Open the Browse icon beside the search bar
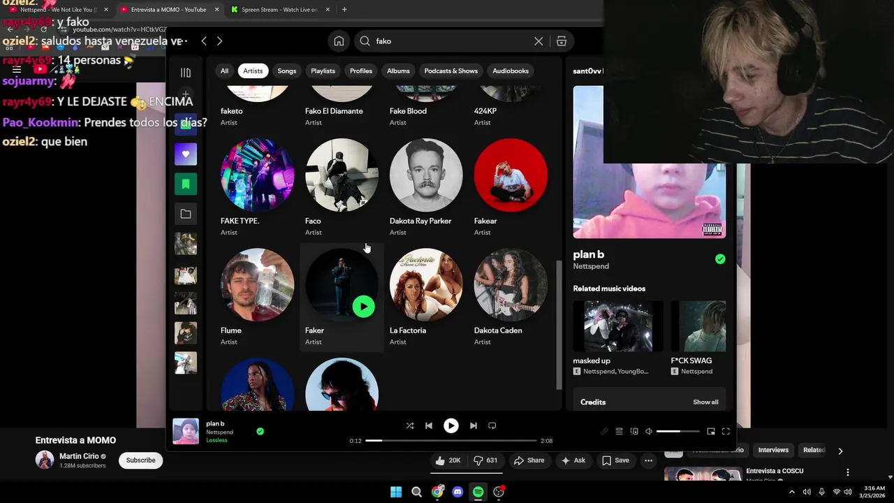This screenshot has height=503, width=894. click(x=562, y=41)
